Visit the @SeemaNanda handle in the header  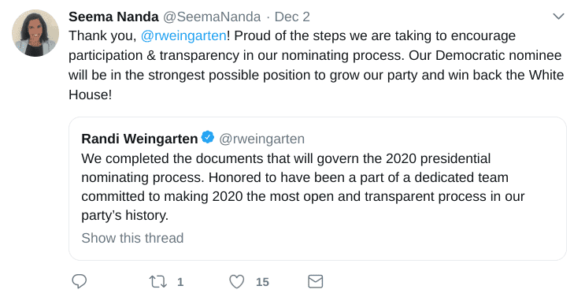(x=212, y=17)
